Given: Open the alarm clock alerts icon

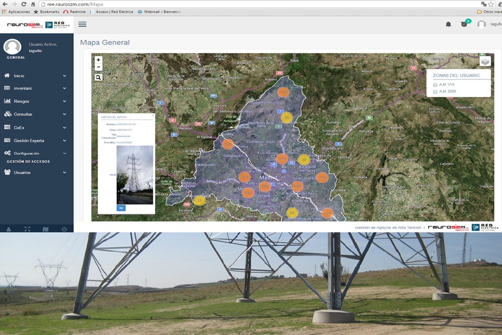Looking at the screenshot, I should pos(464,24).
